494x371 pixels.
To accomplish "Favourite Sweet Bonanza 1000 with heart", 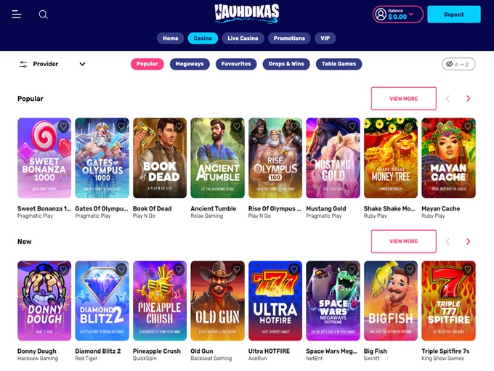I will (x=63, y=126).
